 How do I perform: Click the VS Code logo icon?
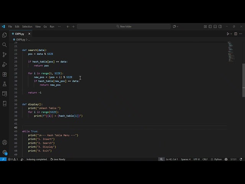pyautogui.click(x=3, y=26)
